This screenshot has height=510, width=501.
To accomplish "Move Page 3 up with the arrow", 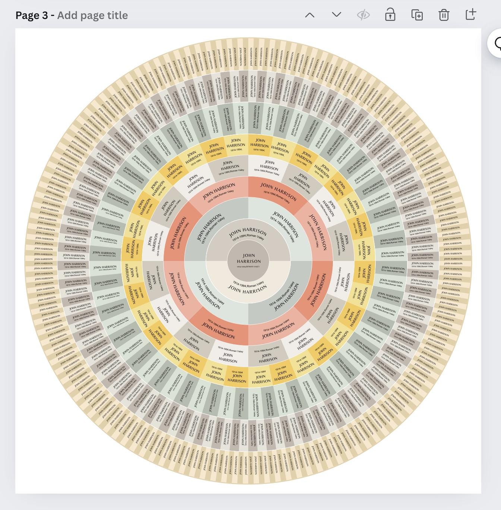I will click(x=310, y=15).
